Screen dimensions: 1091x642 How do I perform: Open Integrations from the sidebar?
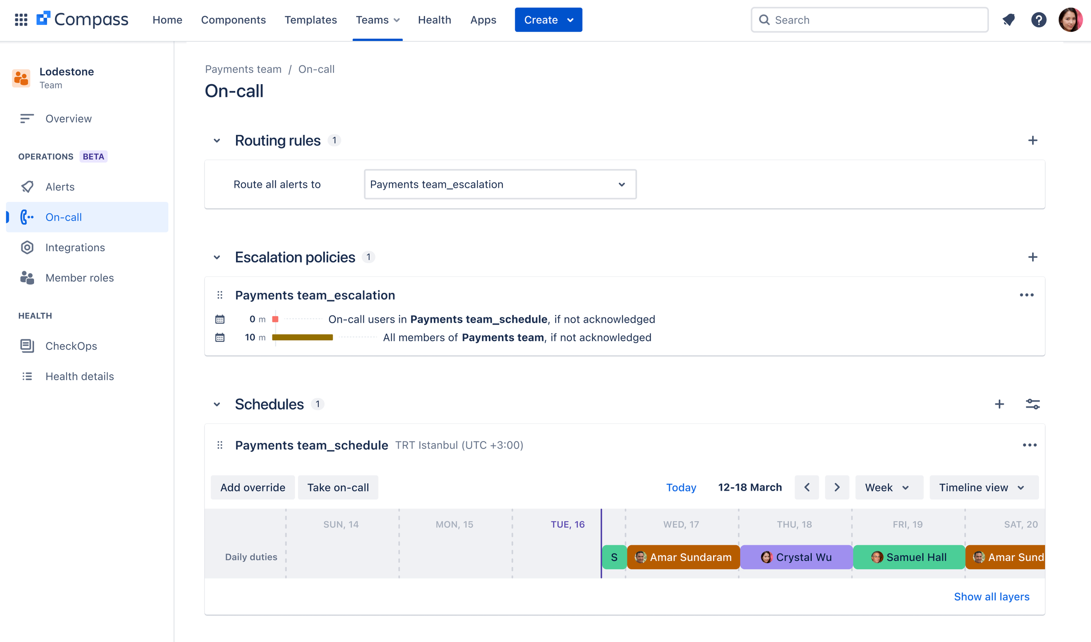click(x=75, y=247)
